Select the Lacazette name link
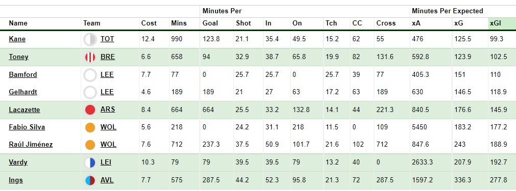 pyautogui.click(x=25, y=110)
